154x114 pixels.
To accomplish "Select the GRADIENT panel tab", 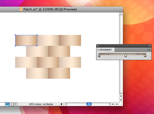I will pos(106,50).
